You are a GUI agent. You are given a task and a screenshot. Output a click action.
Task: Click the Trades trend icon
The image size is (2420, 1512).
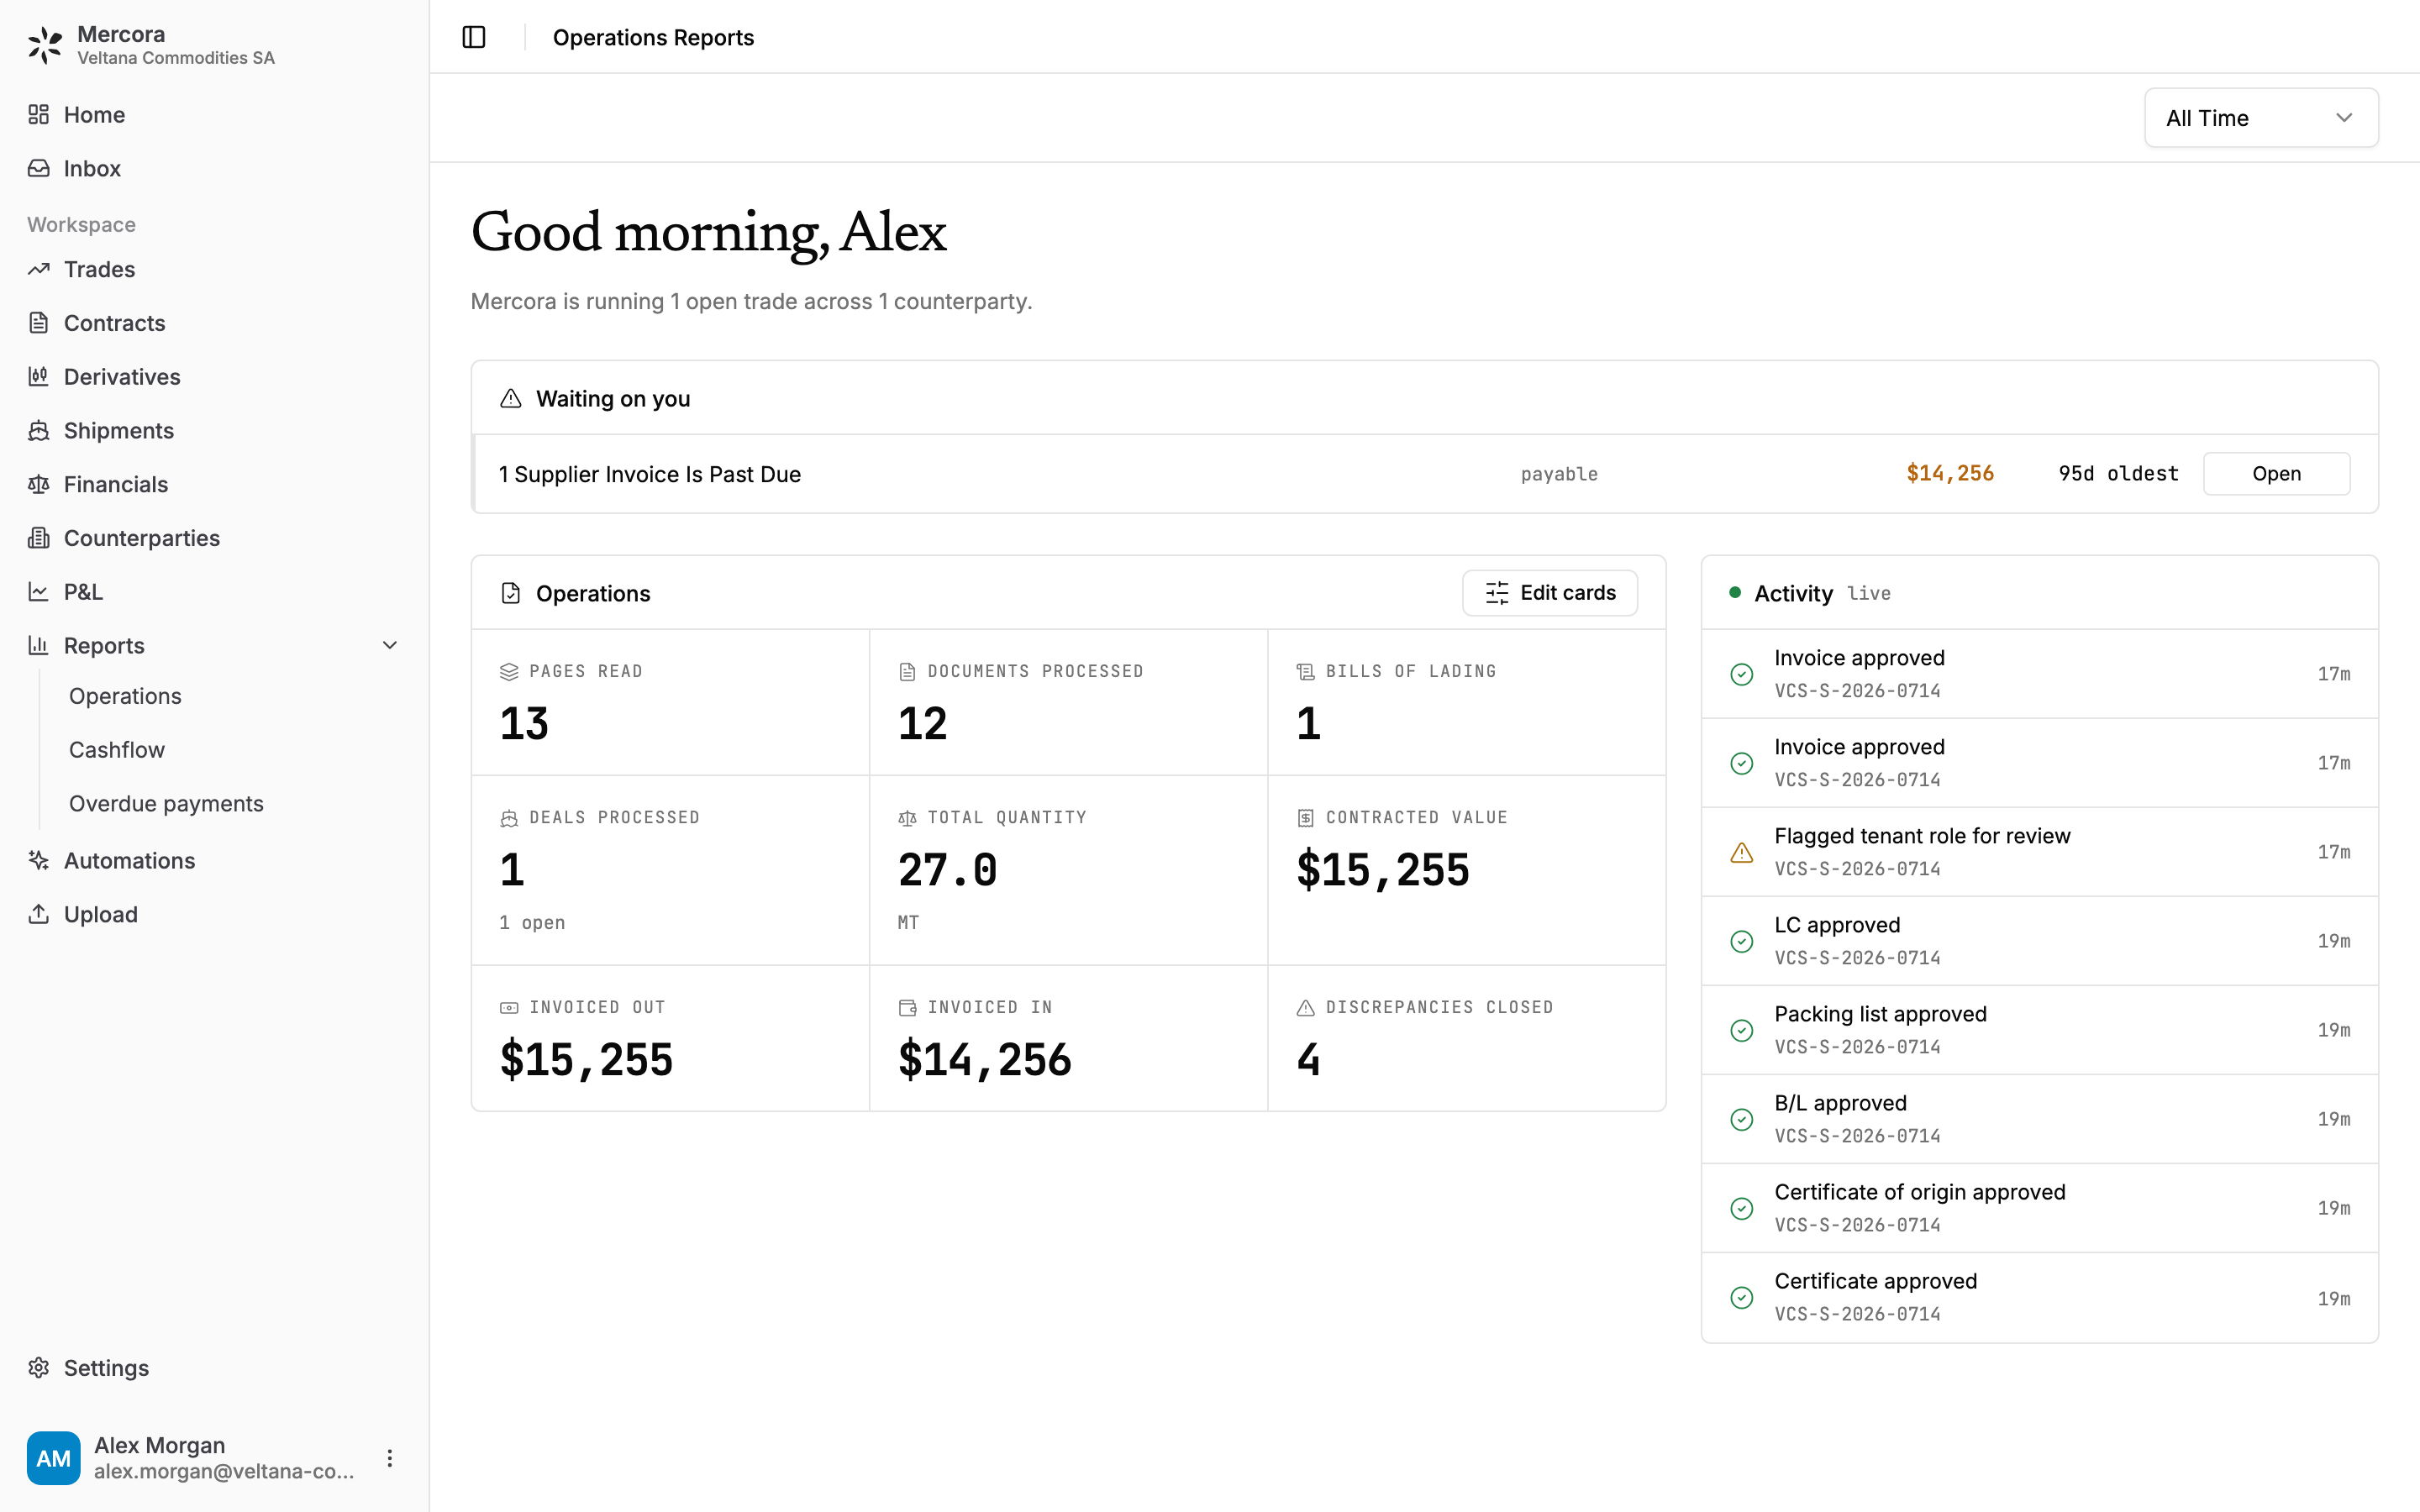(39, 269)
